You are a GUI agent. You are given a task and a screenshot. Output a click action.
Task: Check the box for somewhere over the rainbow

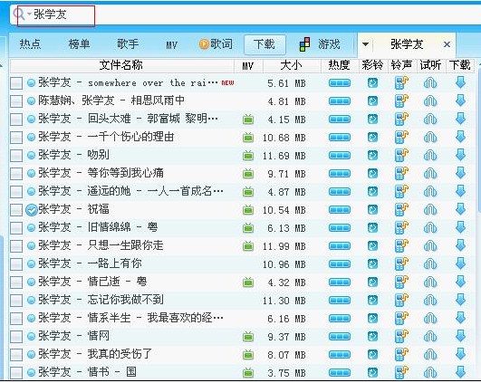click(x=16, y=83)
